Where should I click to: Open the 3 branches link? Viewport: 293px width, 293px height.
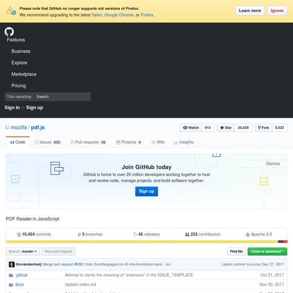click(90, 234)
